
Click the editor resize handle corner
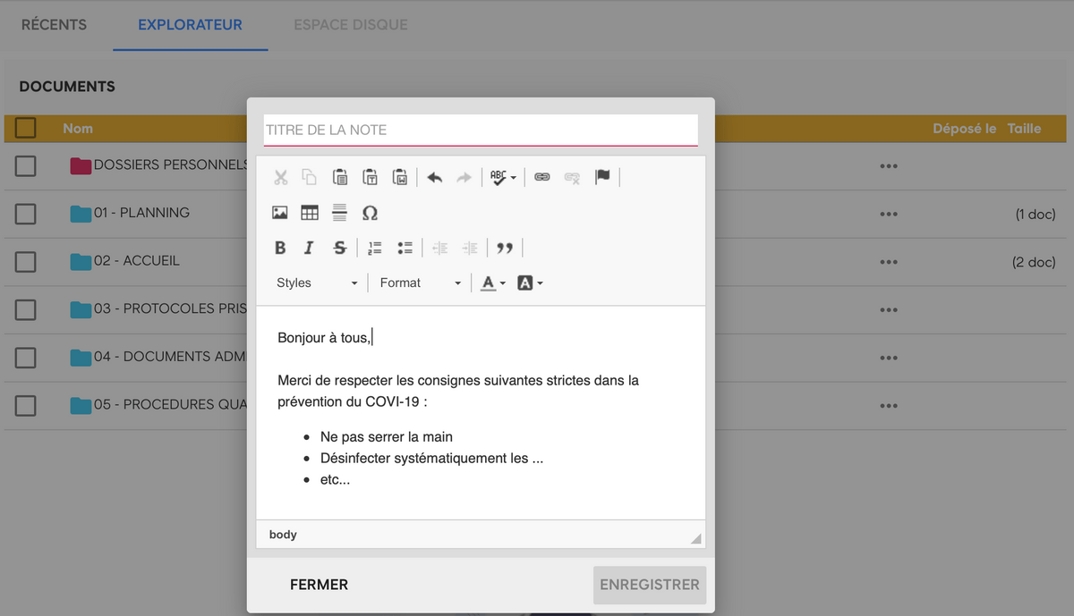click(x=696, y=538)
